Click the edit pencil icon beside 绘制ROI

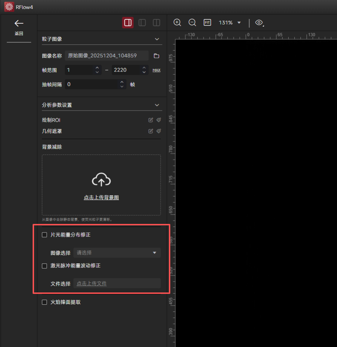click(x=151, y=120)
